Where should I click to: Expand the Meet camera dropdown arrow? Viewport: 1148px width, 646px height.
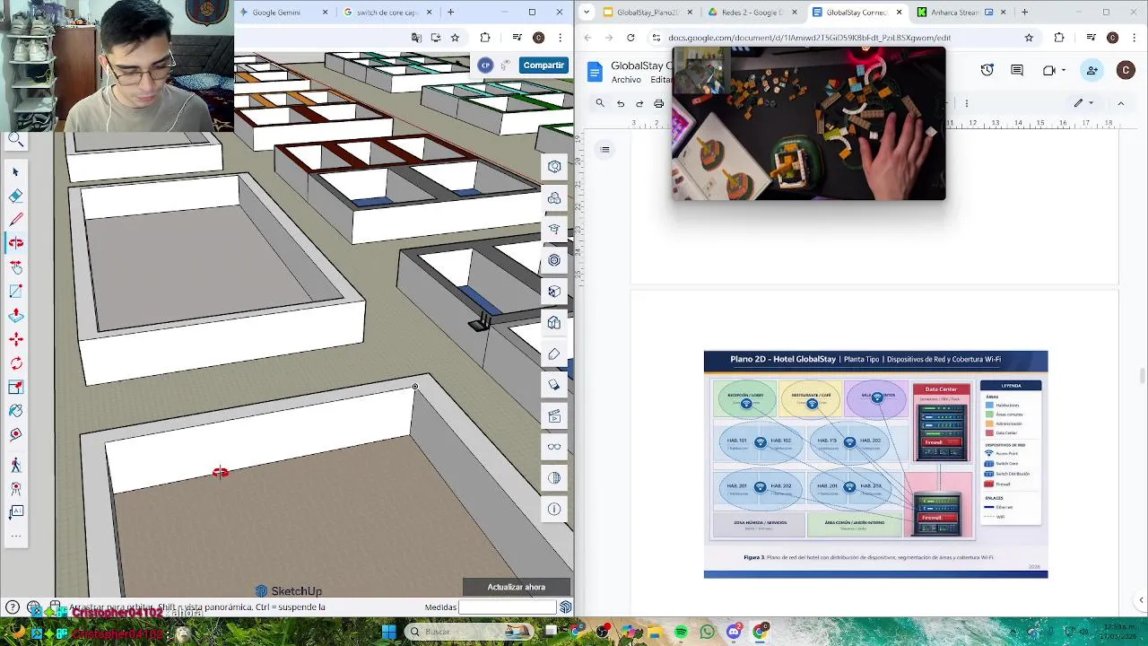click(x=1063, y=70)
